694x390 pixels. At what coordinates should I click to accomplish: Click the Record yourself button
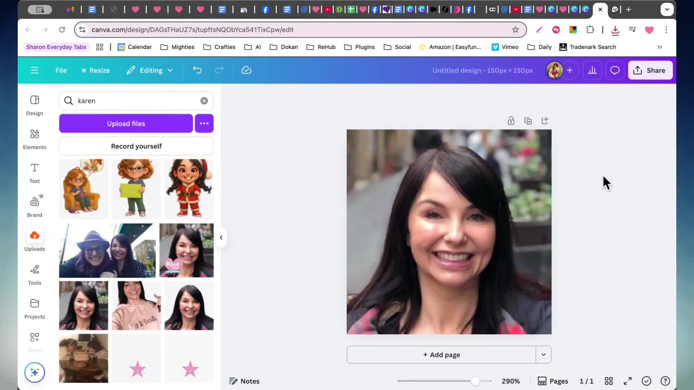136,146
